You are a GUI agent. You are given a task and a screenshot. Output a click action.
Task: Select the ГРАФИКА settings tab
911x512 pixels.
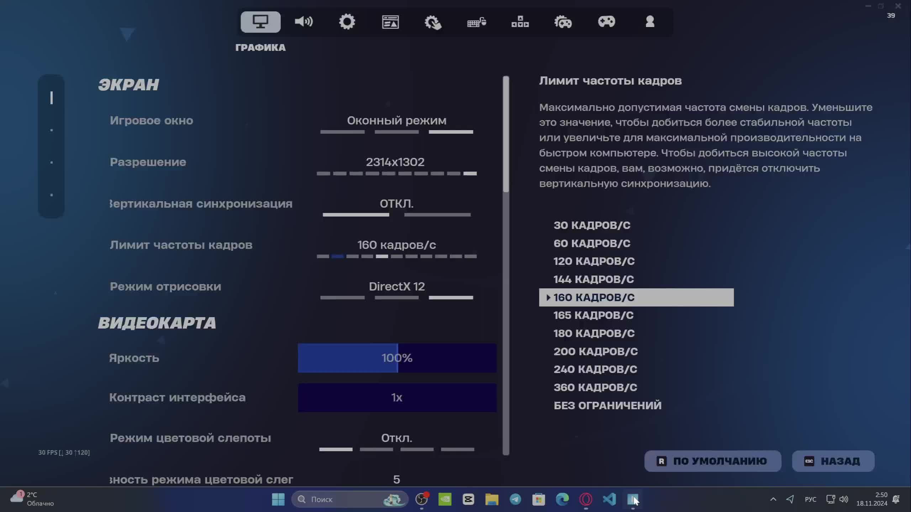[x=260, y=22]
